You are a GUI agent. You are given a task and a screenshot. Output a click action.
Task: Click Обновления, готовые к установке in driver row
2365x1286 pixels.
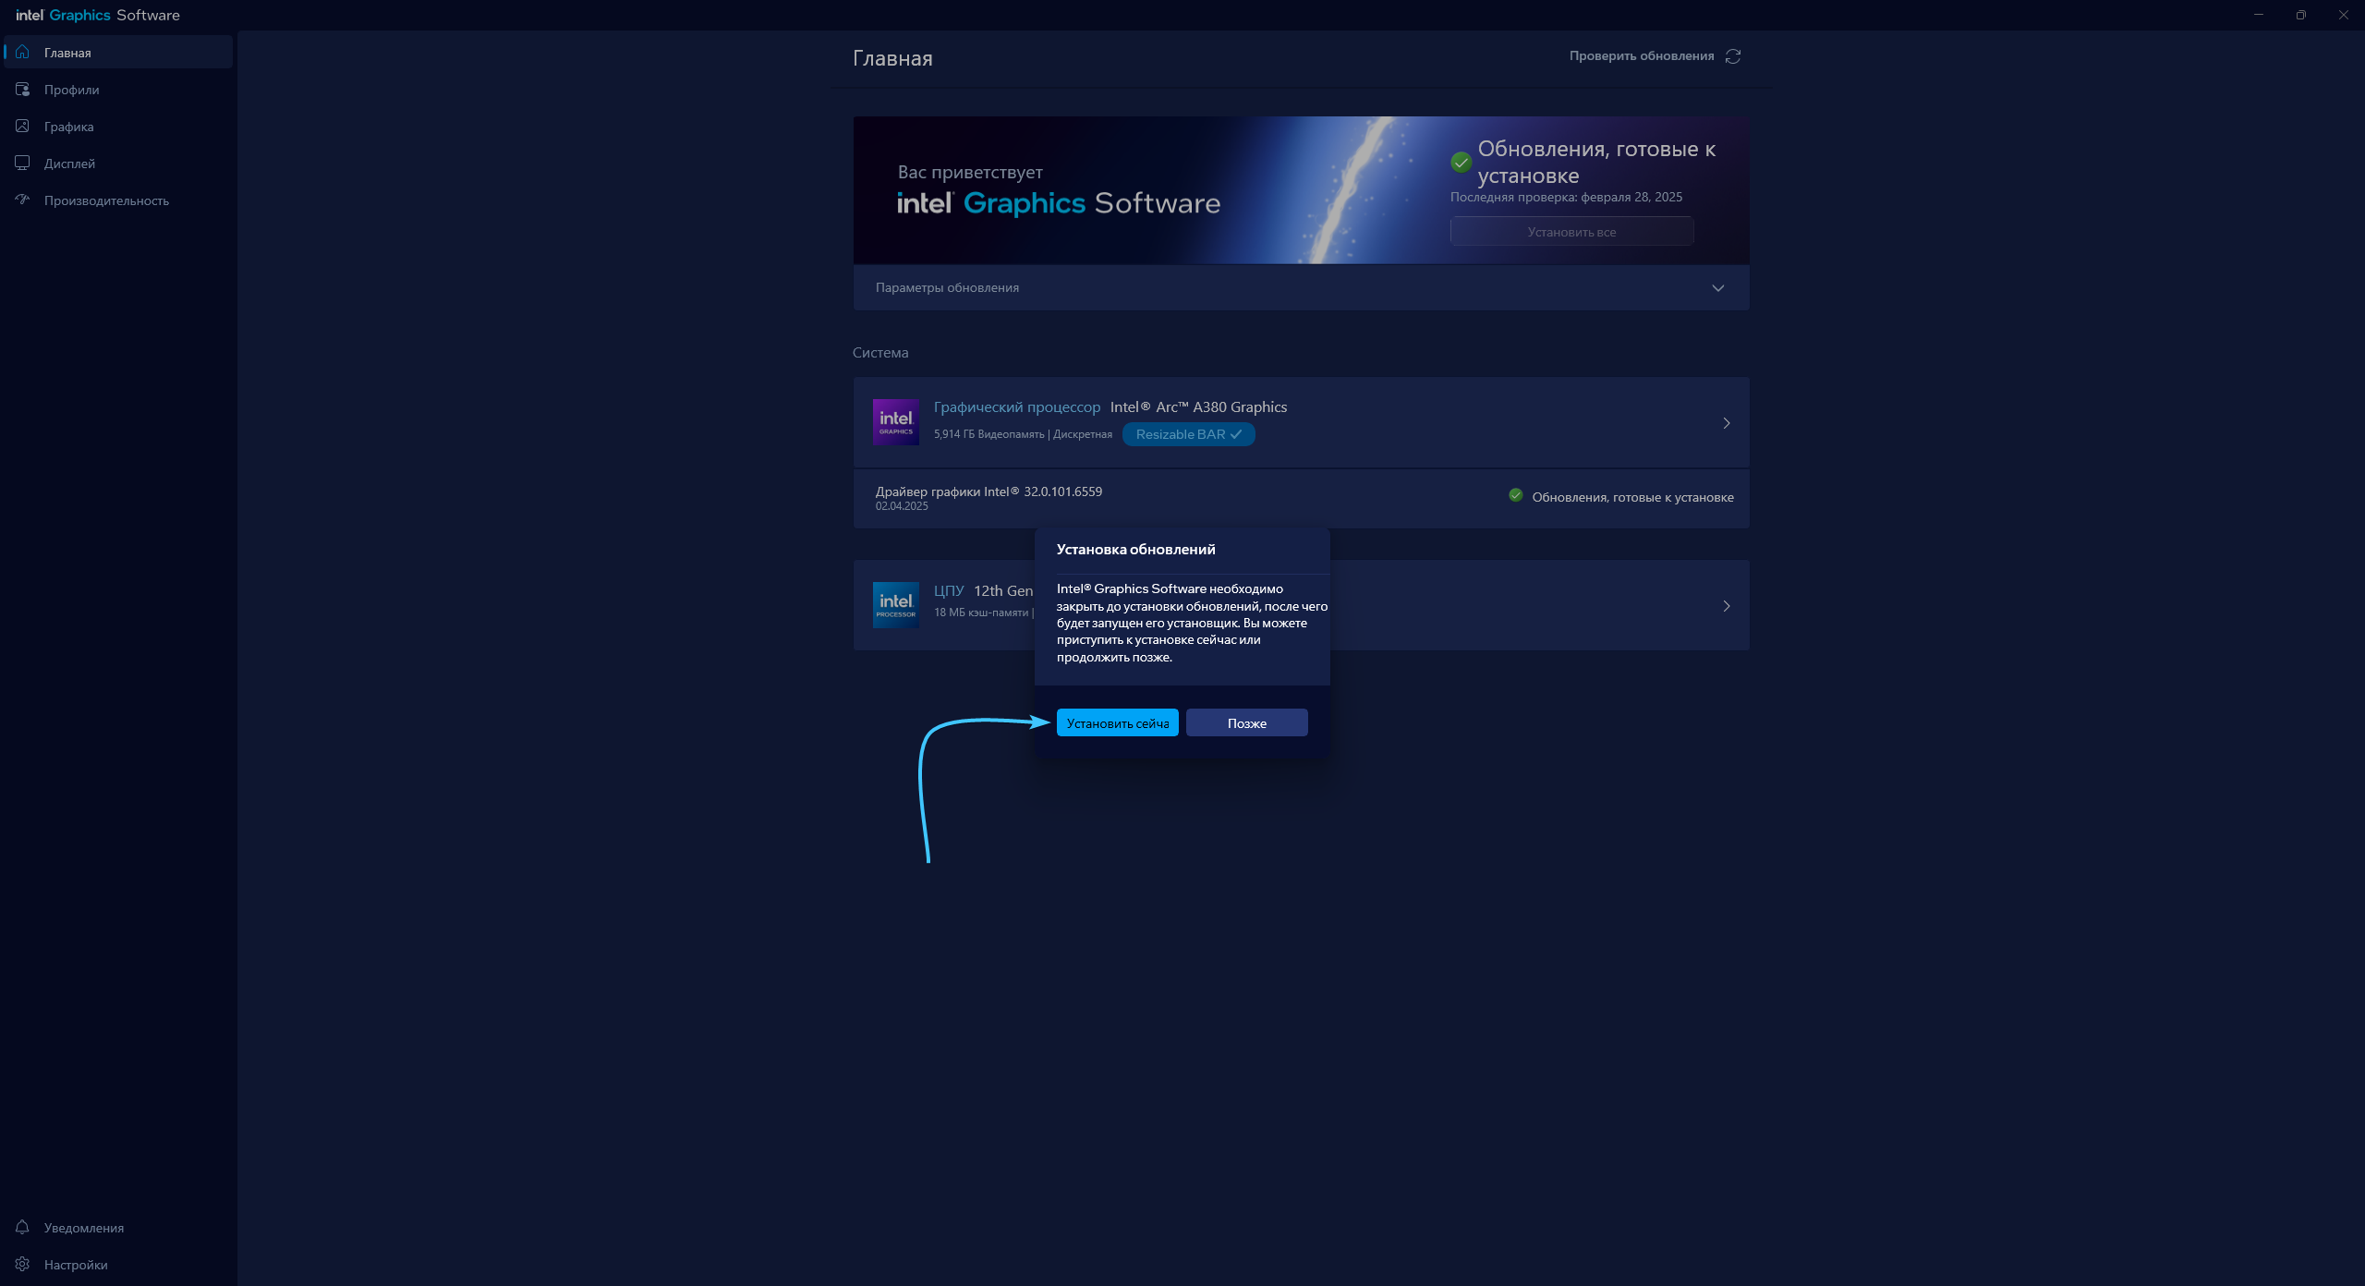1632,497
